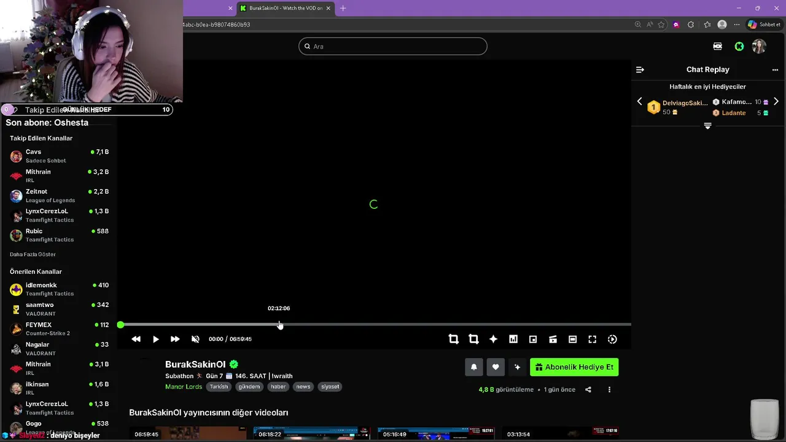Open browser zoom magnifier icon

tap(638, 25)
